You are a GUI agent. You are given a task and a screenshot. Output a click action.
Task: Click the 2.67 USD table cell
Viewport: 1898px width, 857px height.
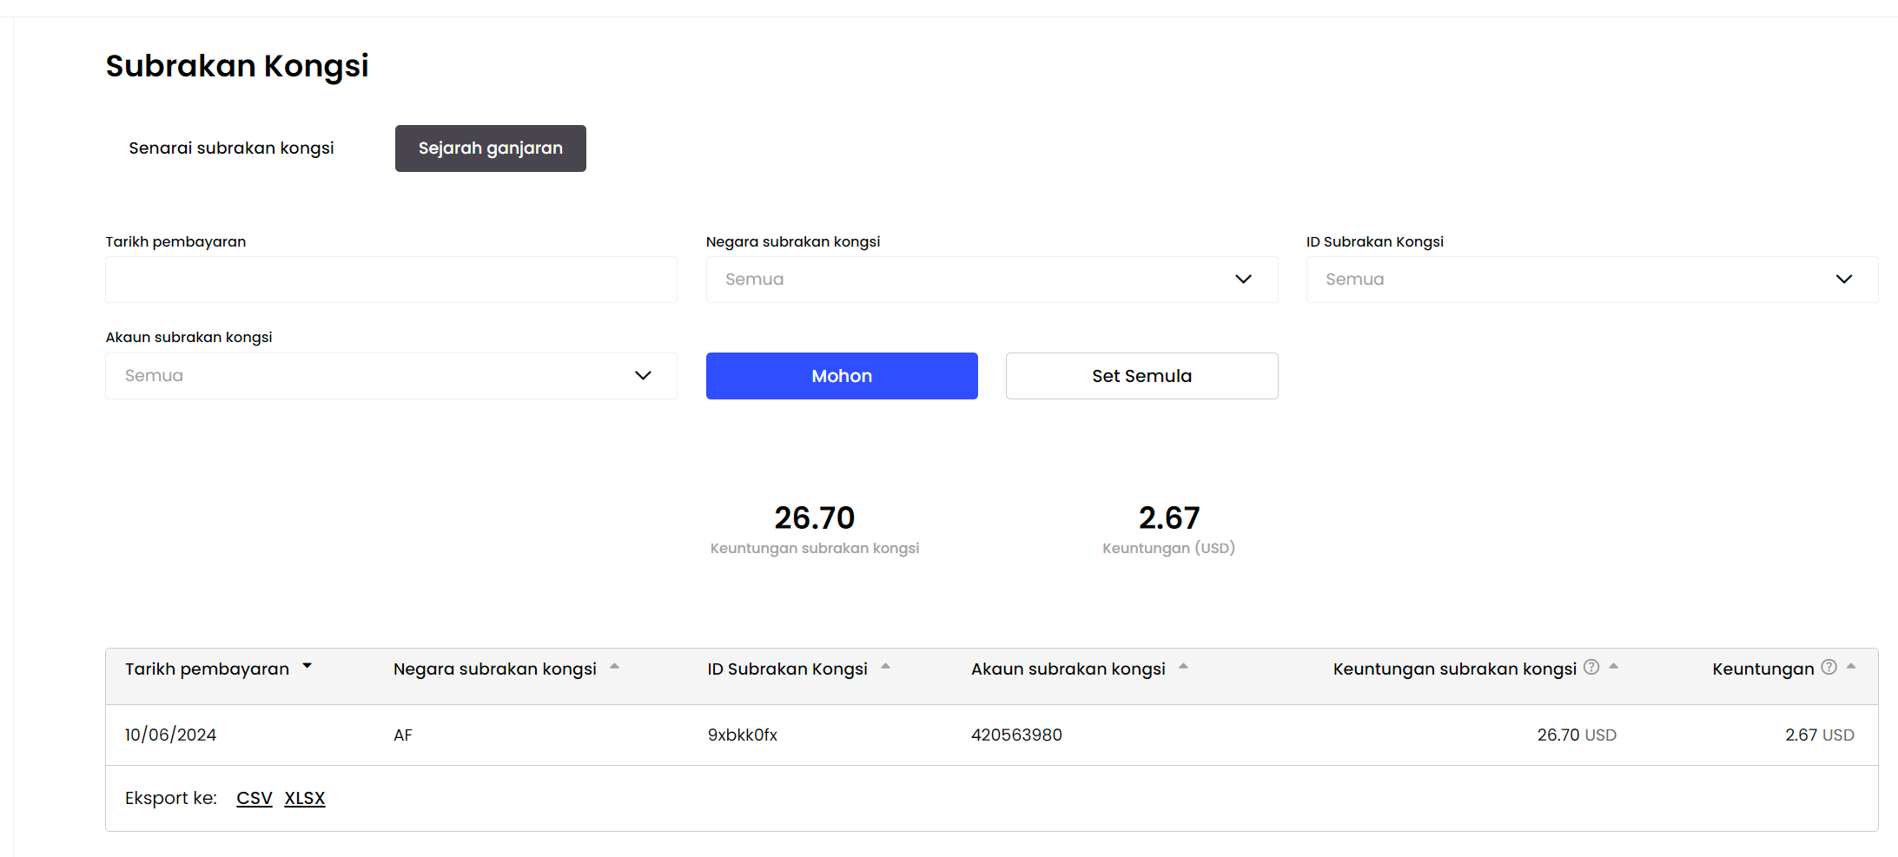pos(1820,735)
